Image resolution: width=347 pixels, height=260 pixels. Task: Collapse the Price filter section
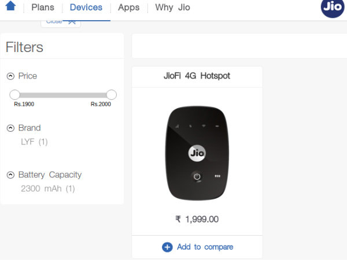coord(10,76)
